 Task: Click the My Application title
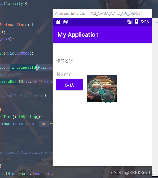coord(78,34)
